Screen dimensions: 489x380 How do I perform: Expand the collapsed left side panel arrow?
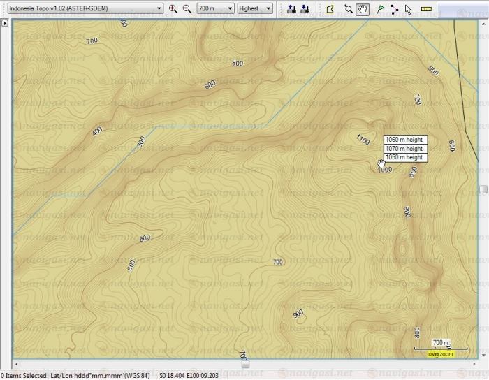click(x=5, y=23)
